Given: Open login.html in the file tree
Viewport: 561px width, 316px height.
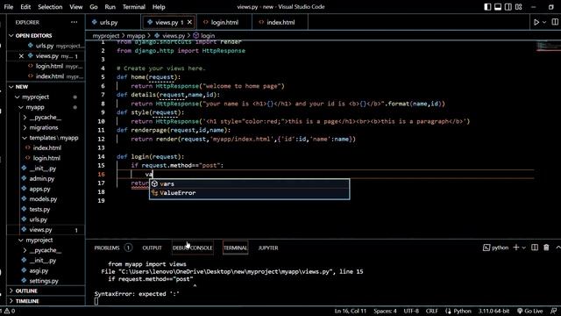Looking at the screenshot, I should click(x=46, y=158).
